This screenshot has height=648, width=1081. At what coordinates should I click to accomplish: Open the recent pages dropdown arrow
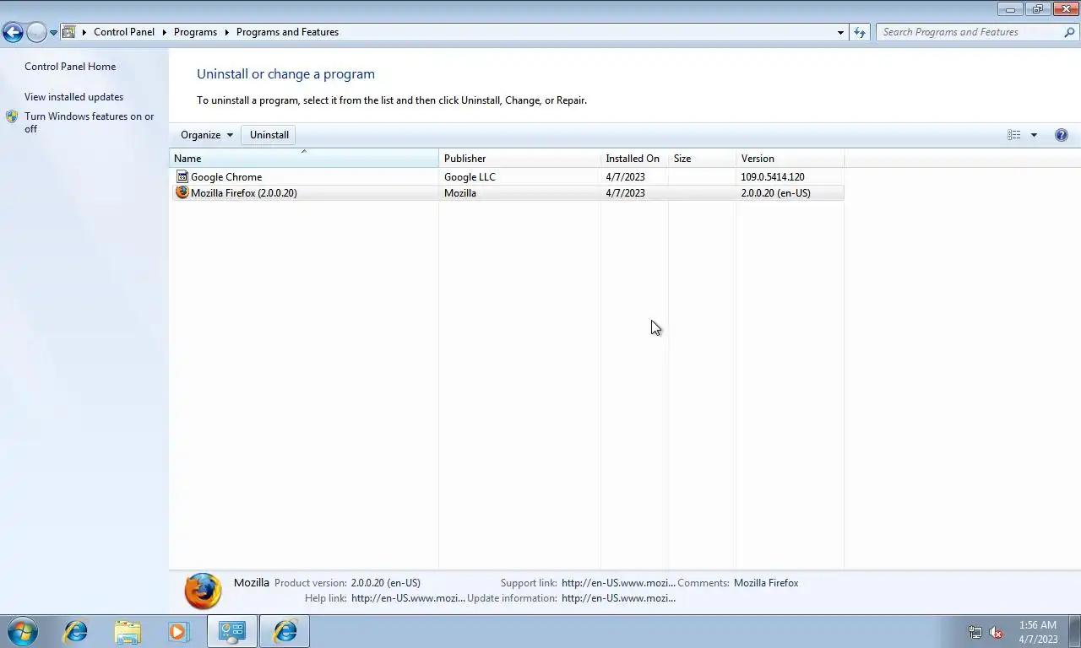coord(53,33)
